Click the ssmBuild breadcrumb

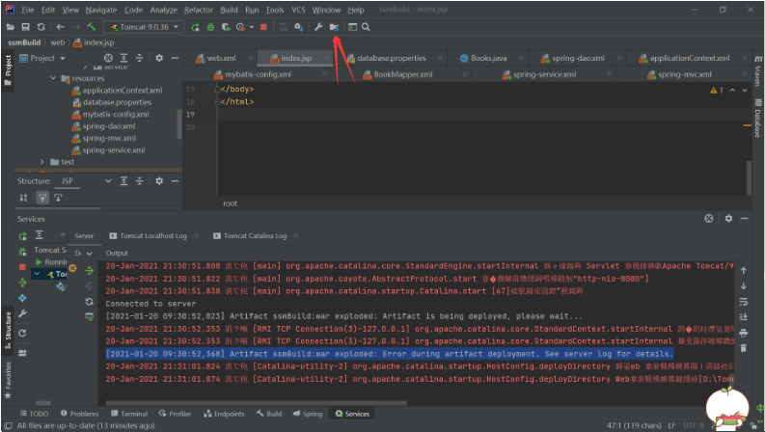pos(24,42)
